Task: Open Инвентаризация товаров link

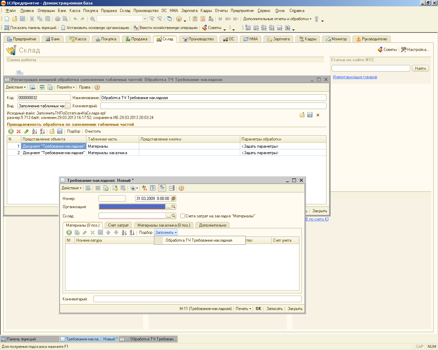Action: [355, 77]
